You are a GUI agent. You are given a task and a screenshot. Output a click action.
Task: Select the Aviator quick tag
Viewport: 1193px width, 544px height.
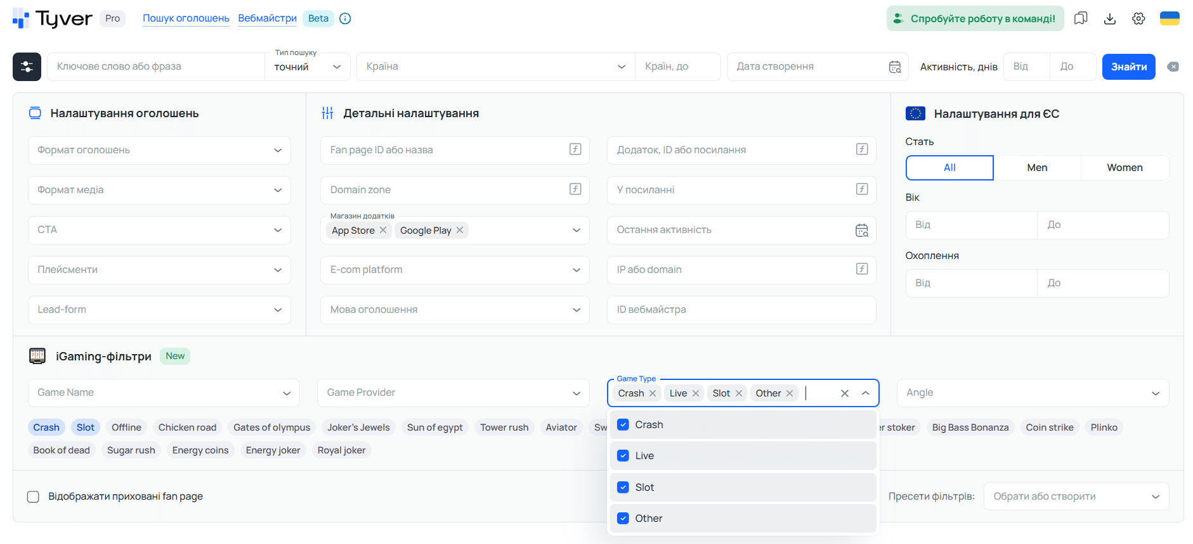[561, 427]
